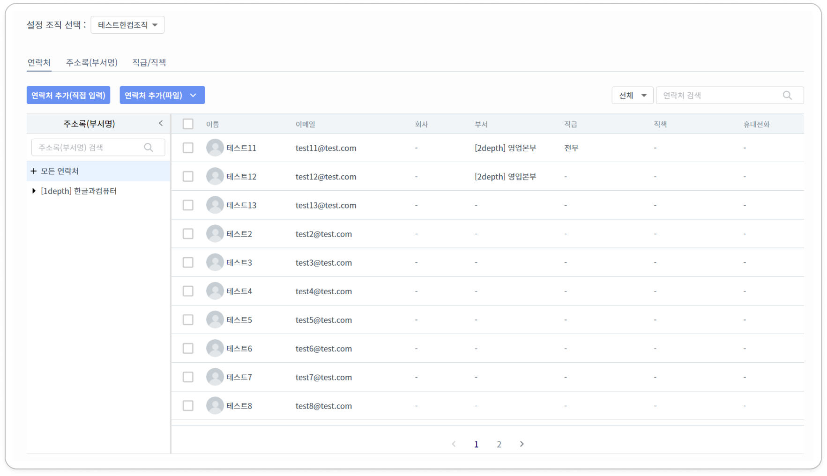
Task: Check the box for 테스트11
Action: pos(188,148)
